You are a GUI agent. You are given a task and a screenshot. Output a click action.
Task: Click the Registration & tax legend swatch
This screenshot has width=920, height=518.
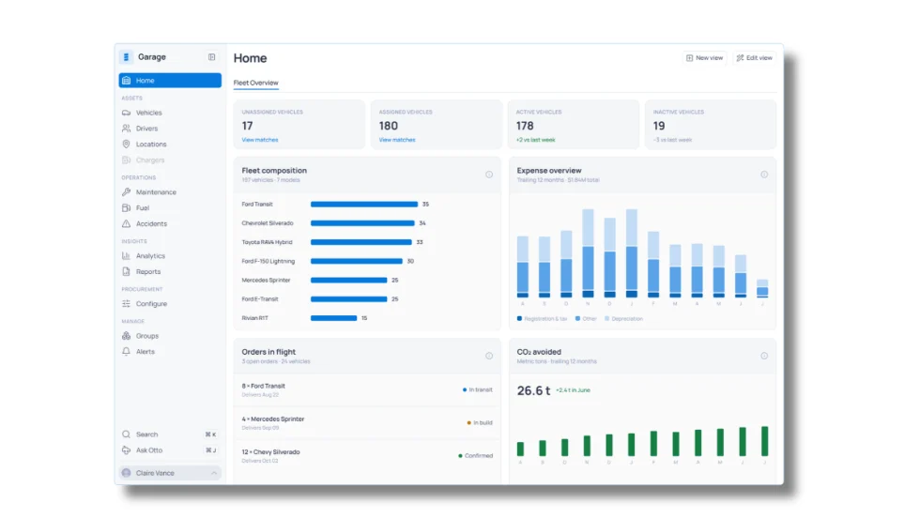[519, 319]
